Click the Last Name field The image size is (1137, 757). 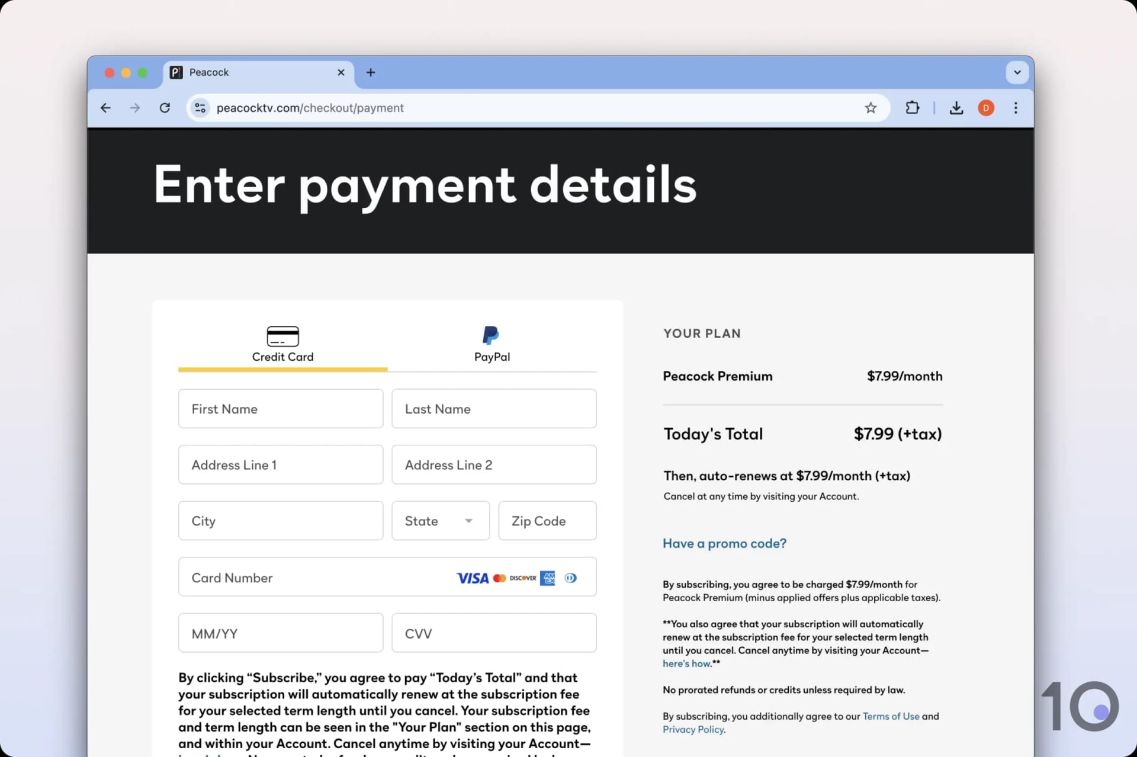pyautogui.click(x=494, y=409)
